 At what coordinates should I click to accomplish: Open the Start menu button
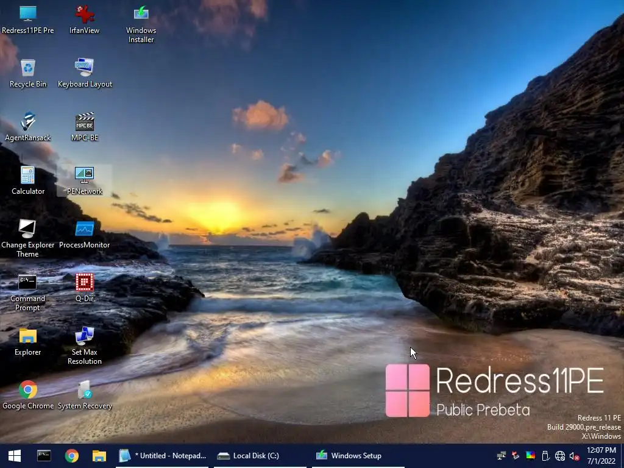point(15,456)
